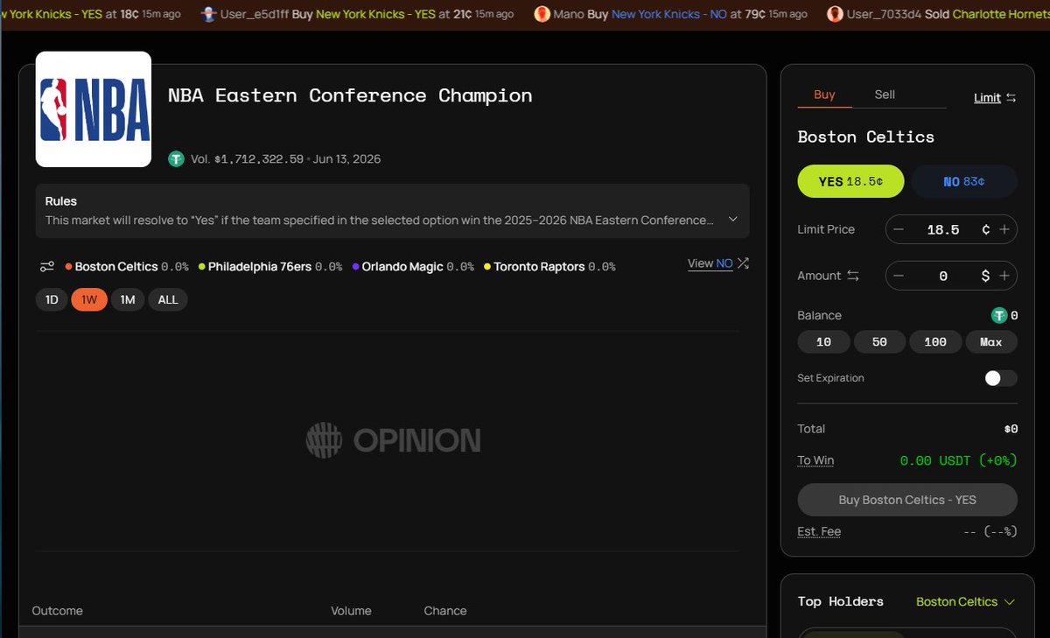Select YES 18.5¢ outcome

[x=850, y=181]
